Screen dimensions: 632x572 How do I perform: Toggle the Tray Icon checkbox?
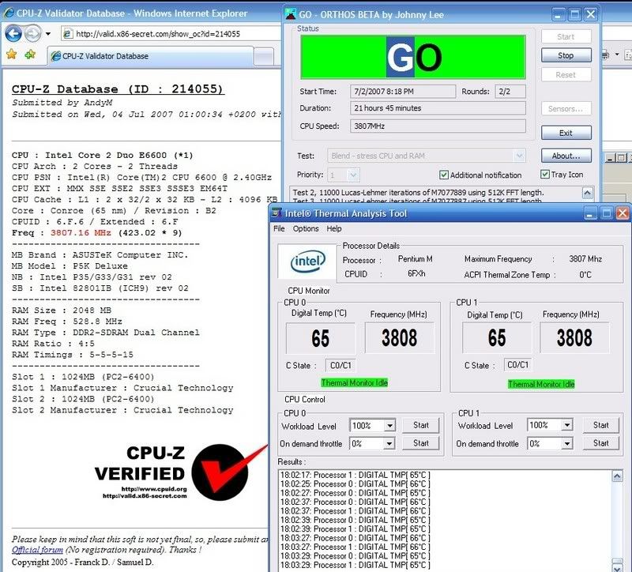545,175
